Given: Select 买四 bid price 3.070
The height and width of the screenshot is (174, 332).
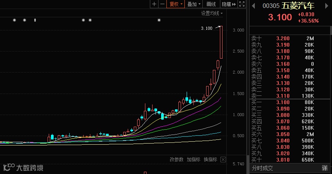Looking at the screenshot, I should [x=283, y=121].
